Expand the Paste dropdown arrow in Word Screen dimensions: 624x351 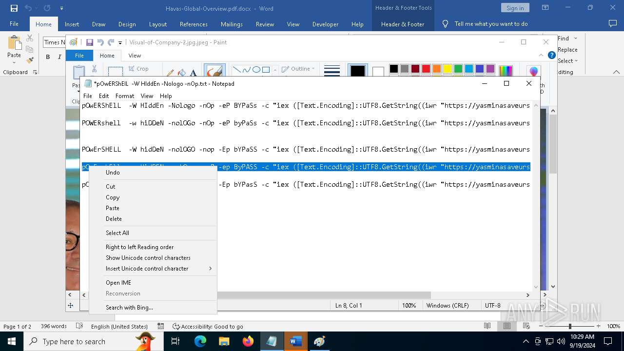14,62
